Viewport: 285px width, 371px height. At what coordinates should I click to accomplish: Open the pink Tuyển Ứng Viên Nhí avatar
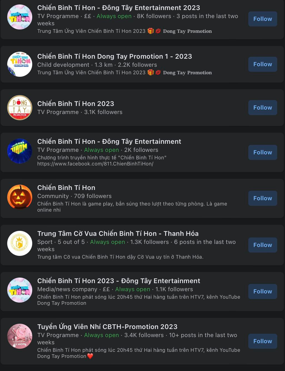click(x=20, y=336)
